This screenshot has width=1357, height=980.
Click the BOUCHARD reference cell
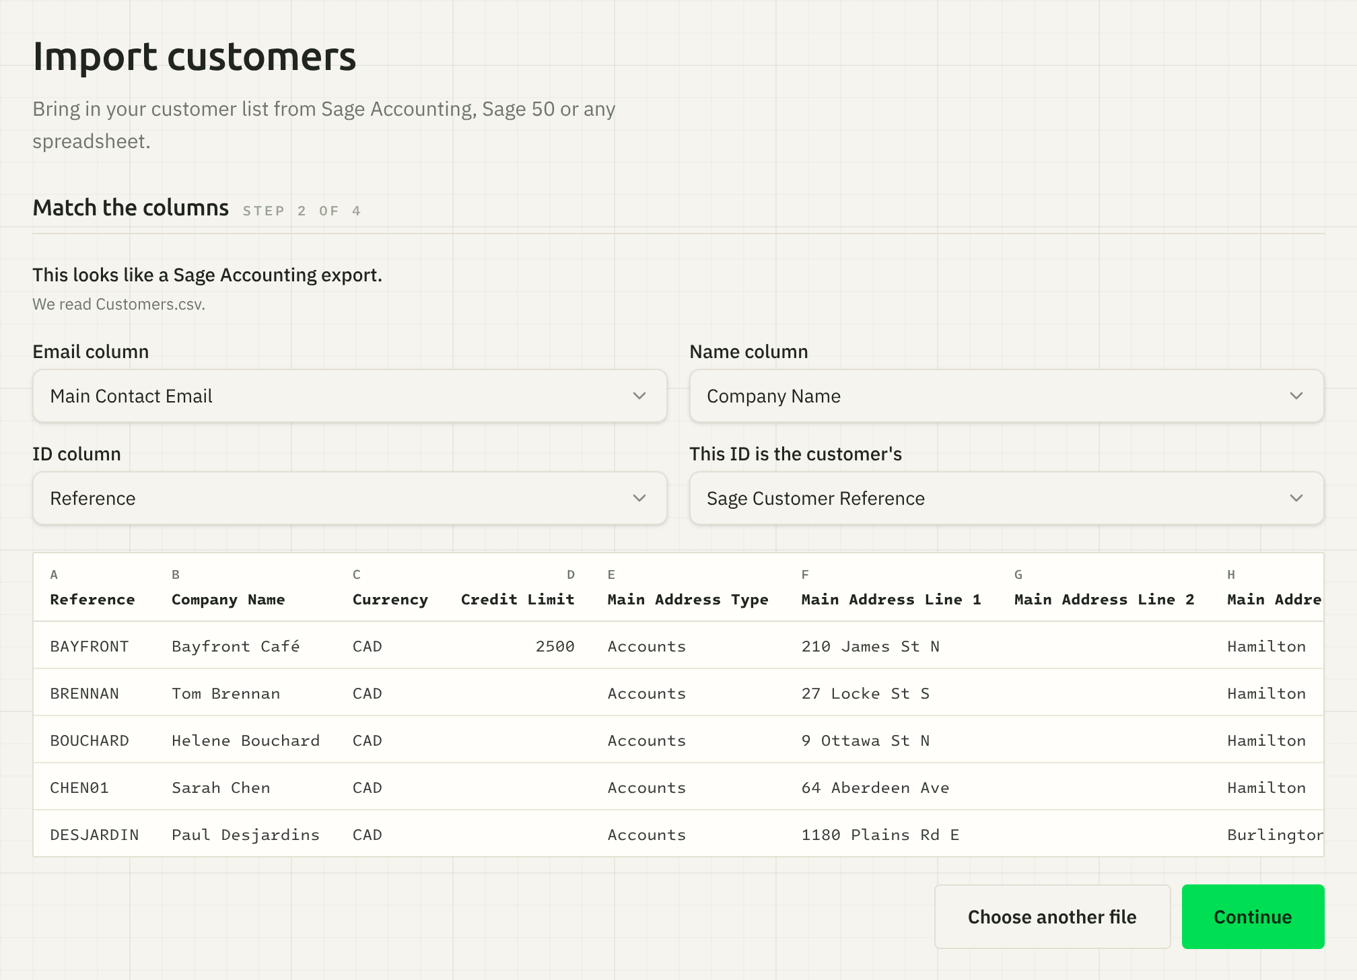pos(90,740)
